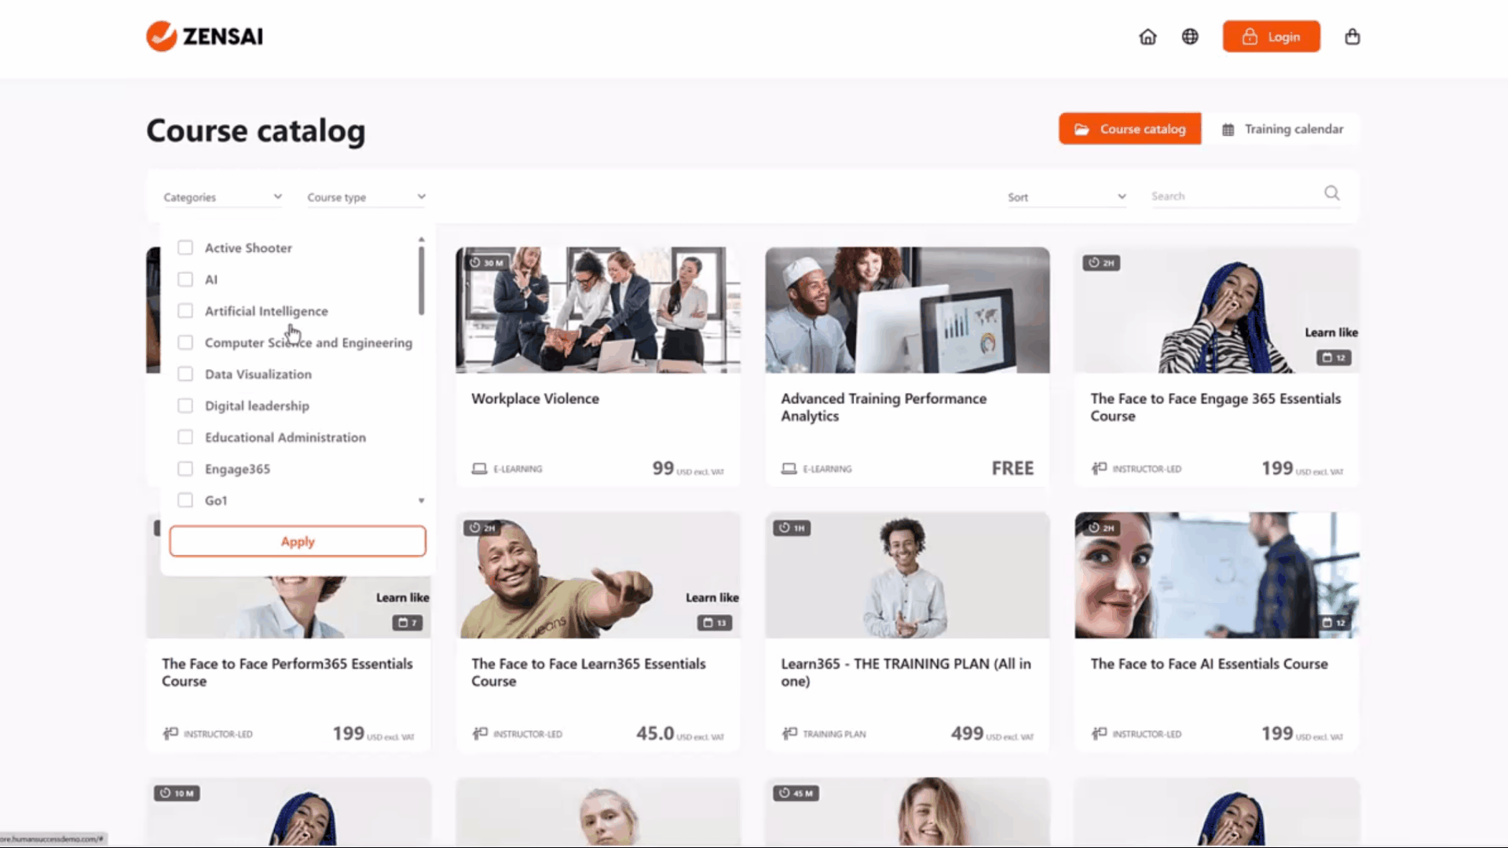
Task: Click instructor-led icon under AI Essentials Course
Action: [x=1098, y=733]
